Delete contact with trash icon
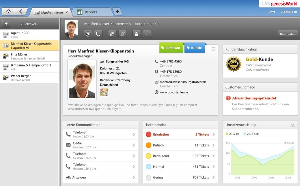 coord(137,34)
